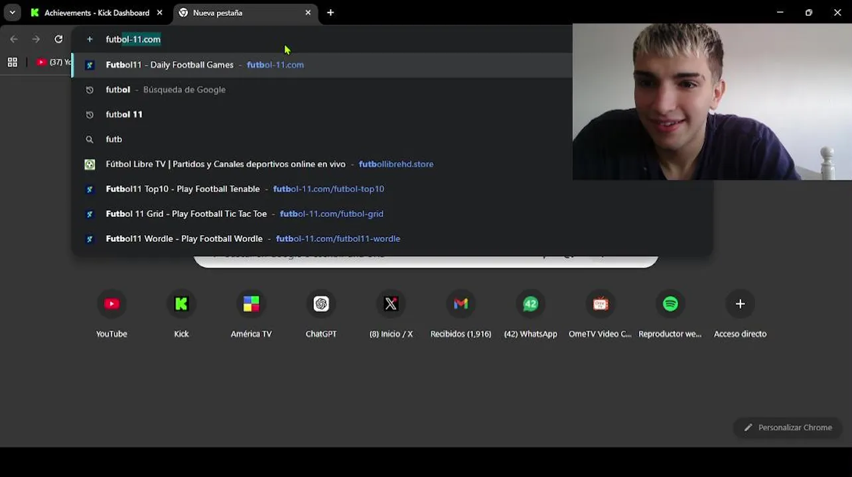Select the Nueva pestaña tab
852x477 pixels.
point(244,13)
